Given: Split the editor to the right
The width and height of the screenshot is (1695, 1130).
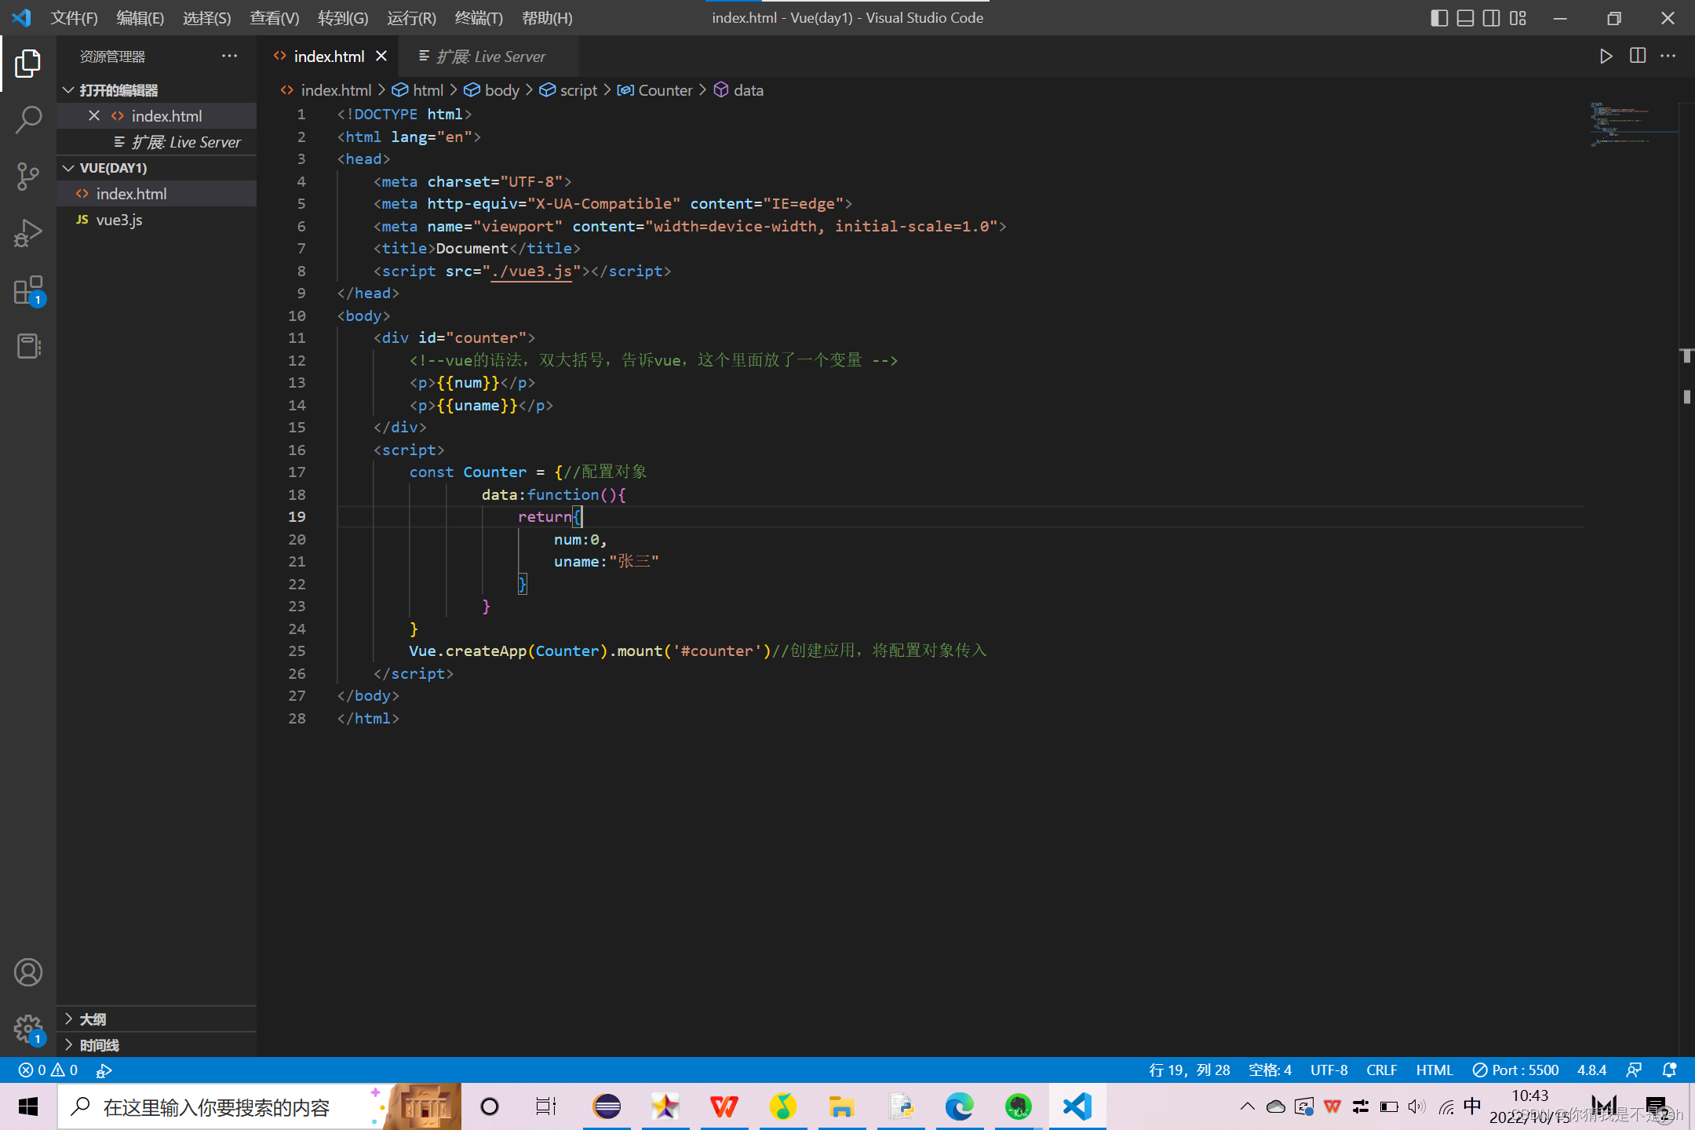Looking at the screenshot, I should tap(1637, 56).
